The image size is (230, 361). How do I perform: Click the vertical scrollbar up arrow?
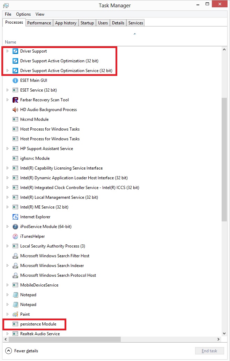224,49
